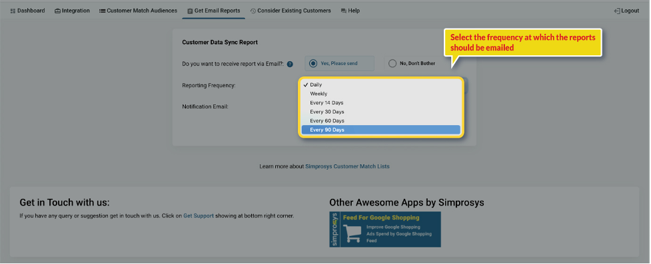Click the 'Notification Email:' label
The height and width of the screenshot is (264, 651).
pos(205,106)
